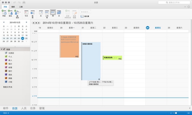Collapse the 日历 tree in sidebar
Viewport: 192px width, 115px height.
pos(2,50)
